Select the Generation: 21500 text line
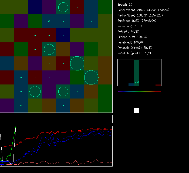The image size is (189, 173). point(143,10)
